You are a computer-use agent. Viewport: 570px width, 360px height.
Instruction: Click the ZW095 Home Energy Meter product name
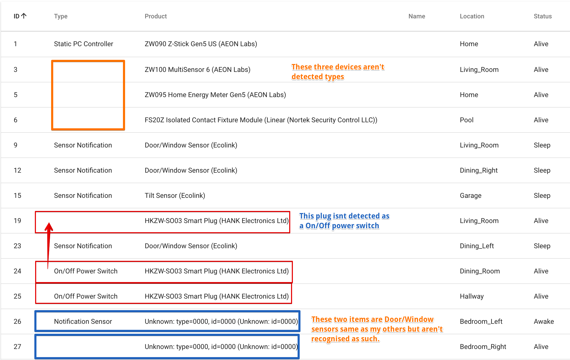pos(215,95)
